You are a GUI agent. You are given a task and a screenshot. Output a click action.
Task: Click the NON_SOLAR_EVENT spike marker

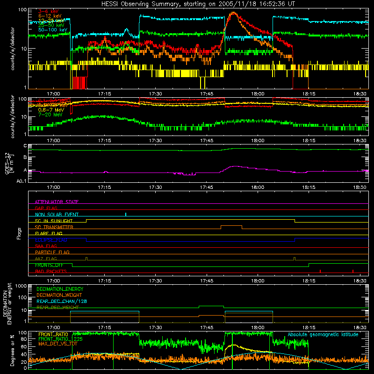coord(126,214)
